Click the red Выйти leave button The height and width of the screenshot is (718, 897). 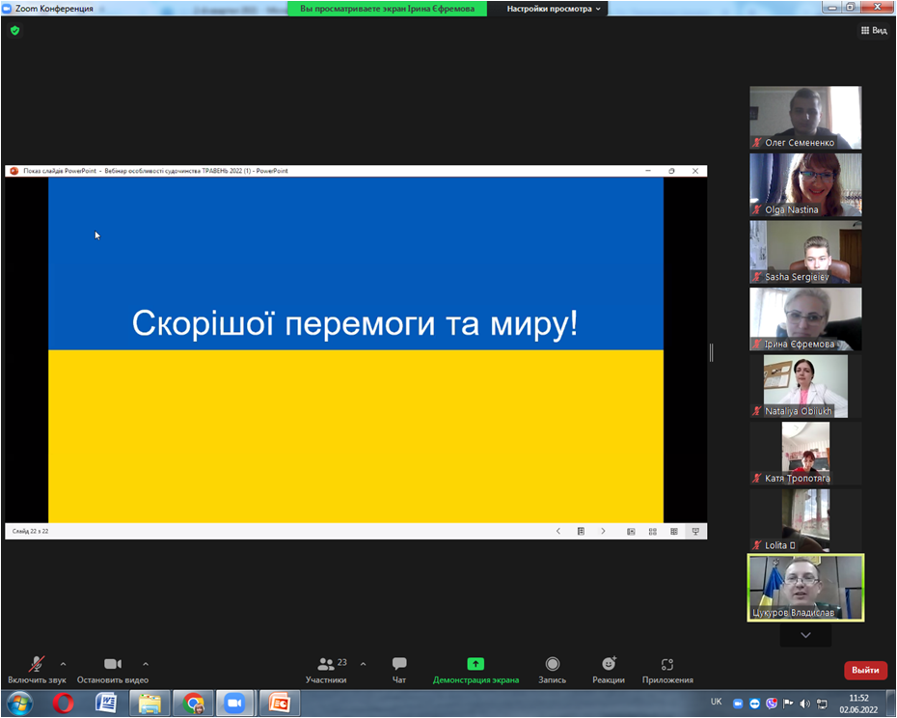pyautogui.click(x=865, y=670)
